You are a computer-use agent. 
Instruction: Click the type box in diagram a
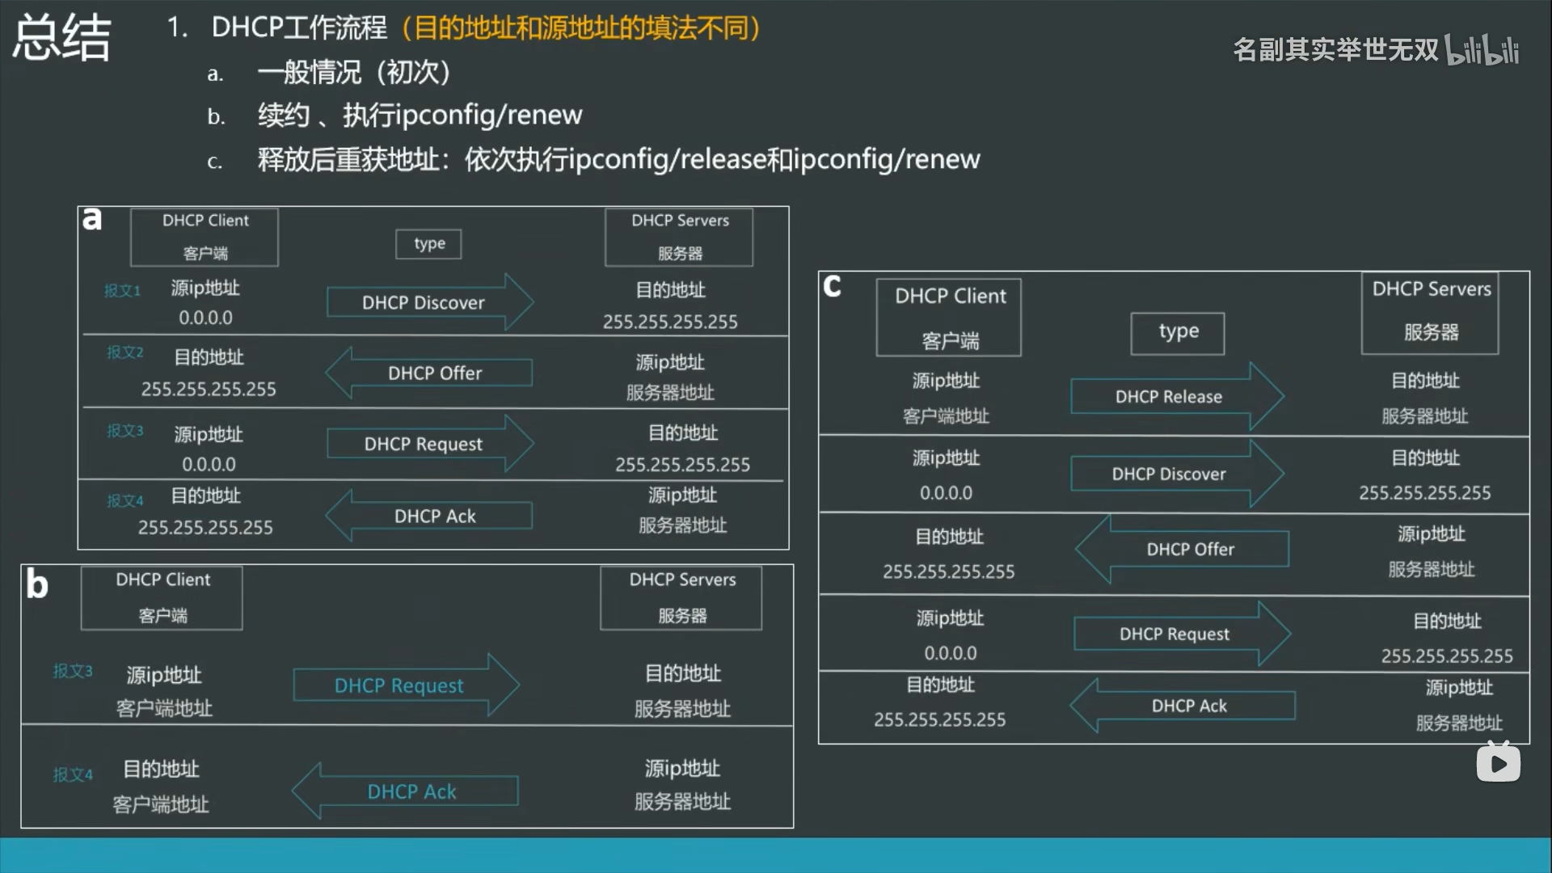pyautogui.click(x=428, y=243)
